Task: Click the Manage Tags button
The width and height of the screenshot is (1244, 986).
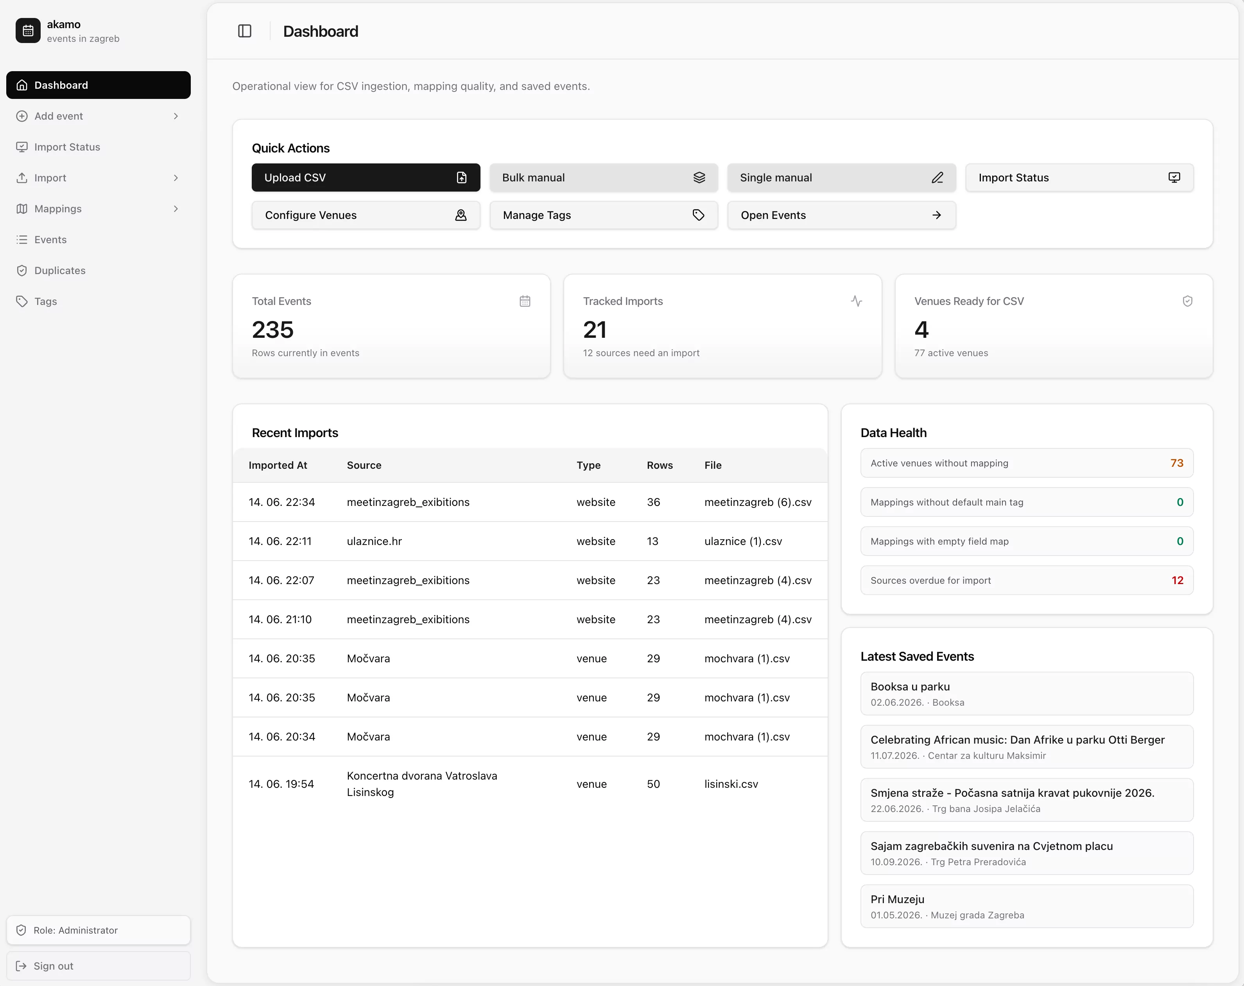Action: (x=604, y=215)
